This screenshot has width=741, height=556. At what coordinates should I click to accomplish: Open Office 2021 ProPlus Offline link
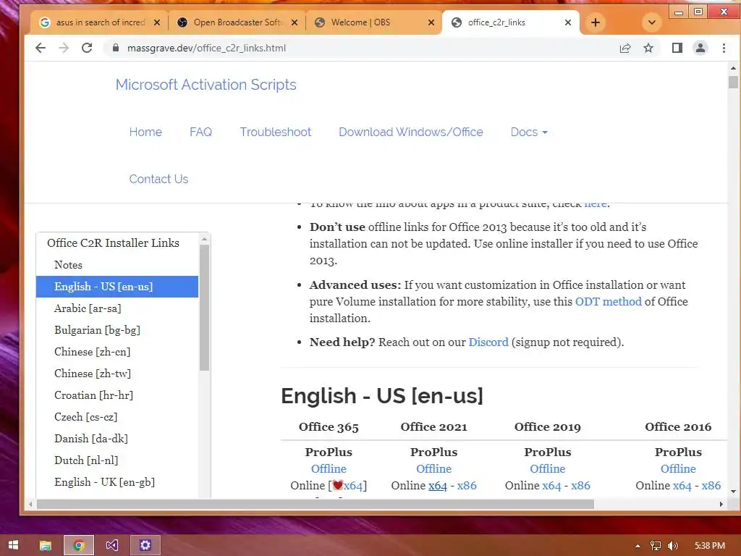434,469
